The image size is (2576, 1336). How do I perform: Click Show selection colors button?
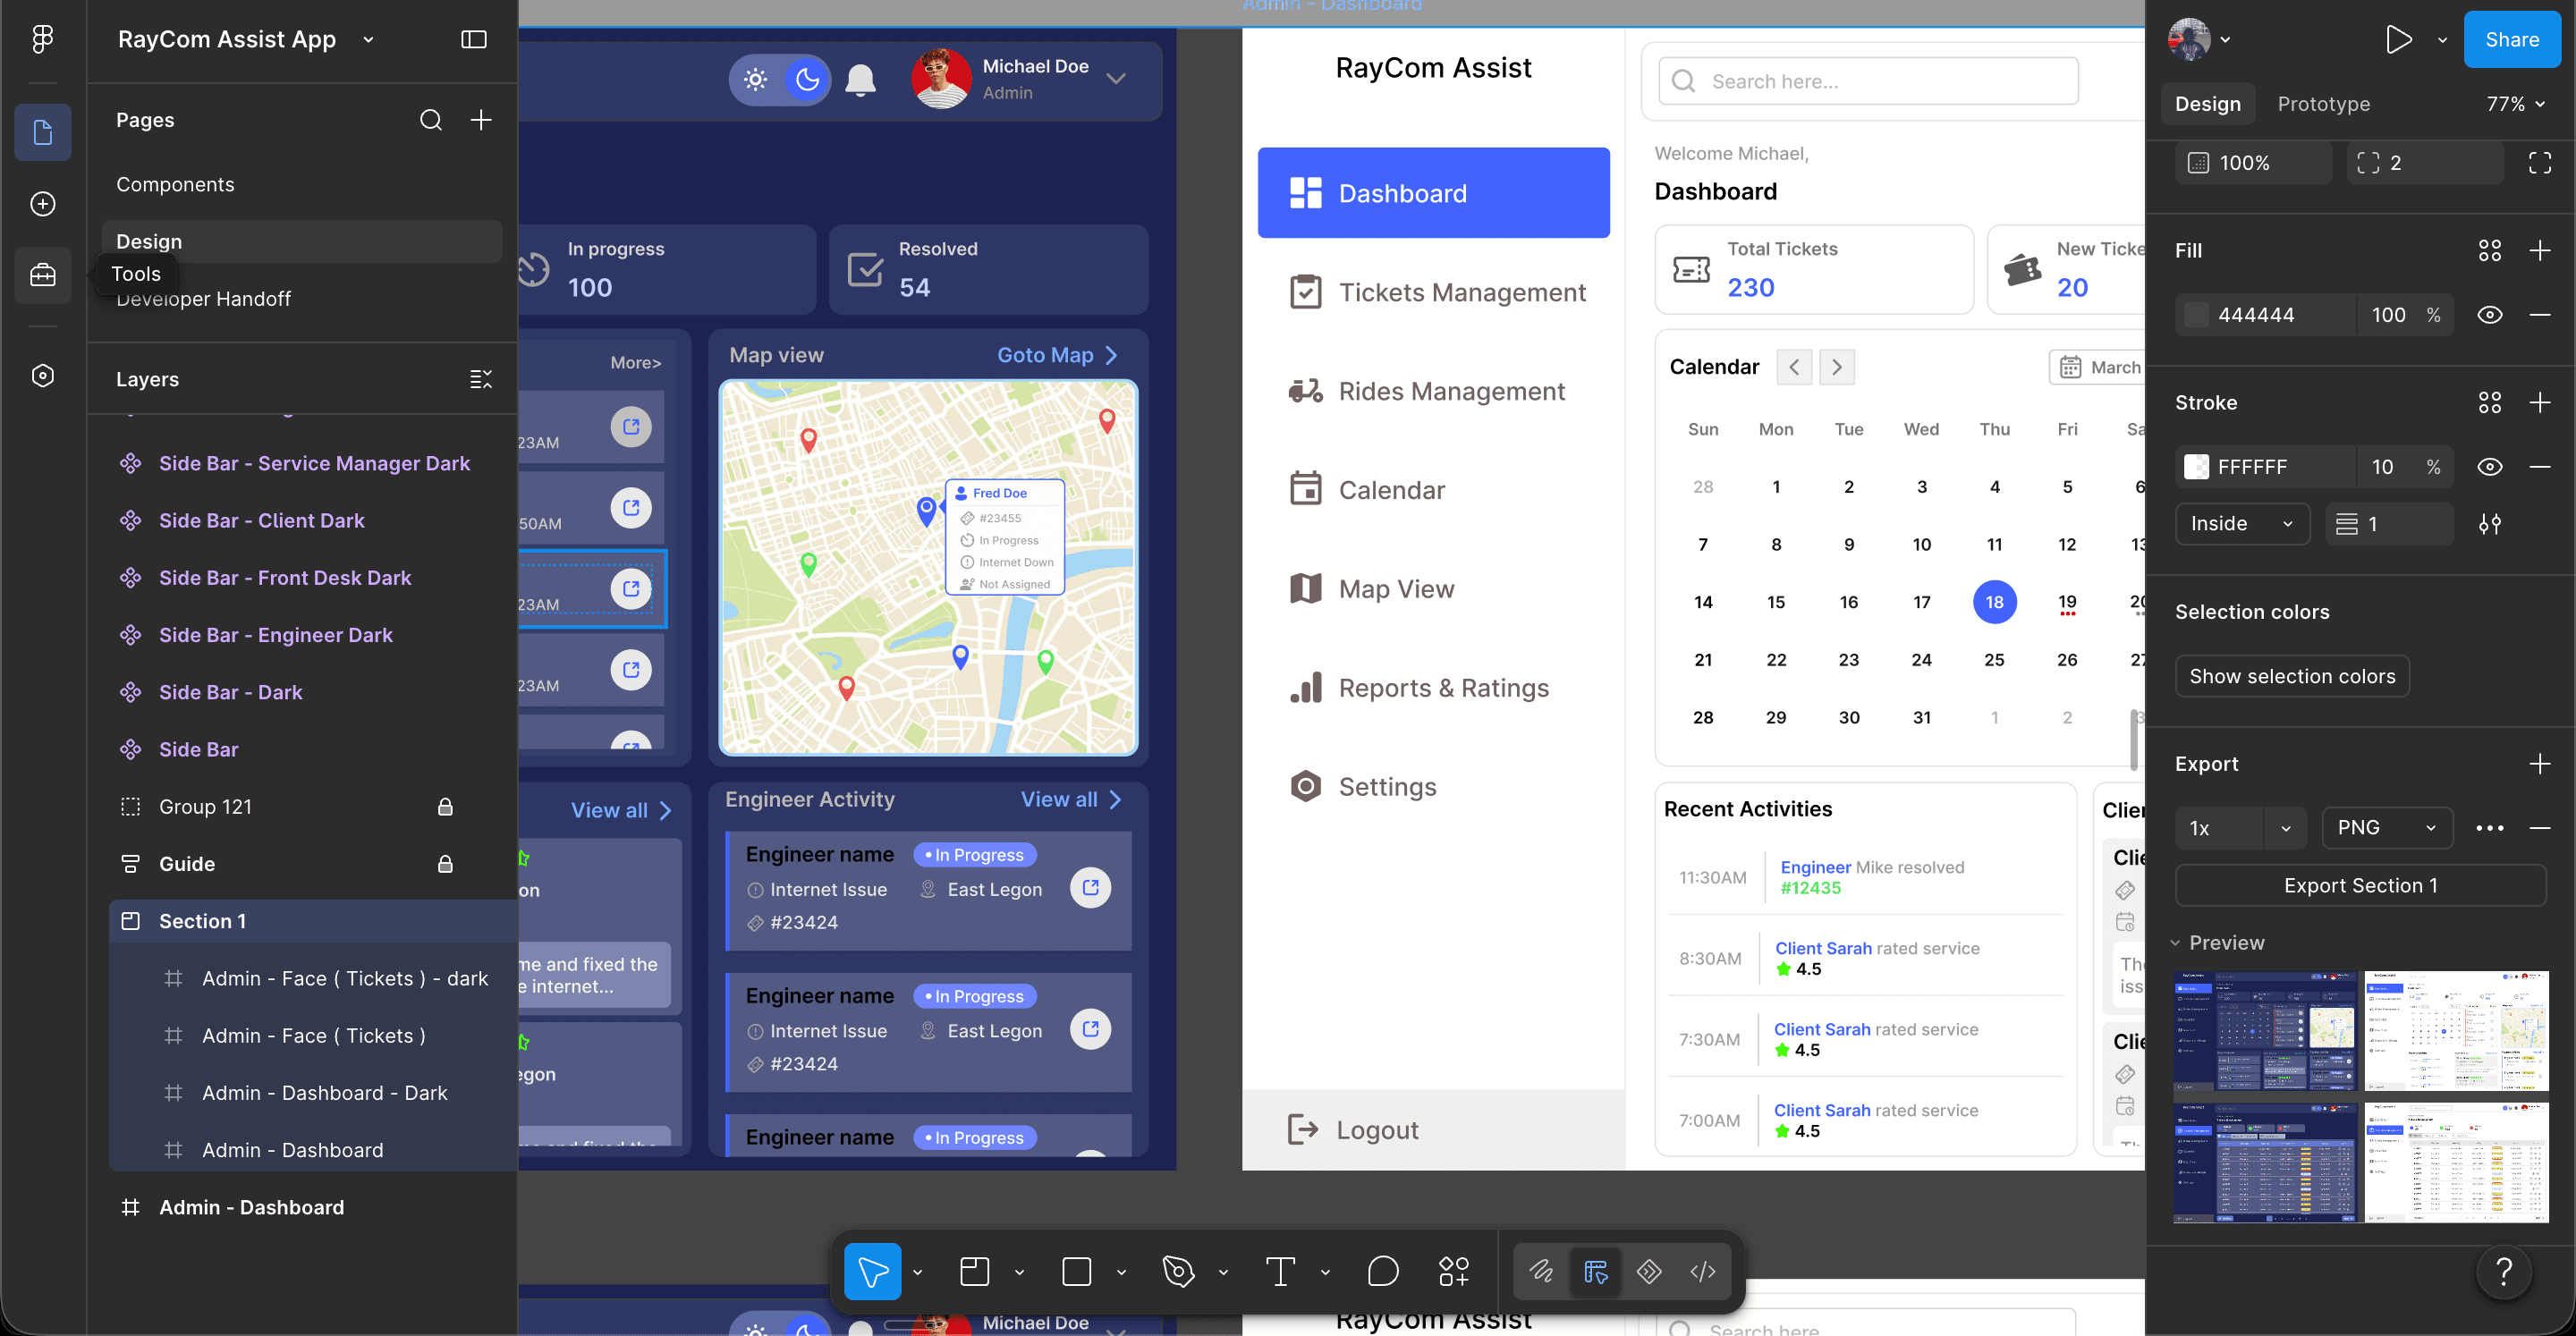click(2292, 676)
